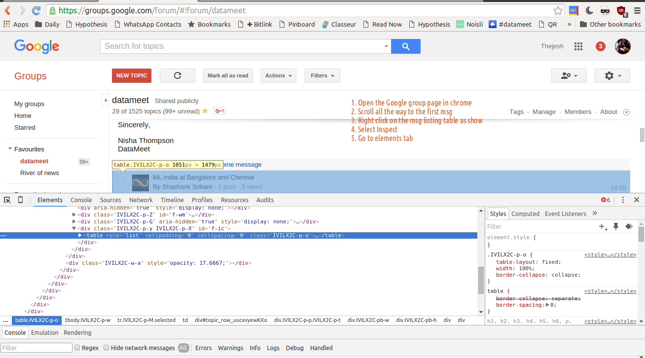Open the Actions dropdown
Image resolution: width=645 pixels, height=358 pixels.
click(279, 75)
